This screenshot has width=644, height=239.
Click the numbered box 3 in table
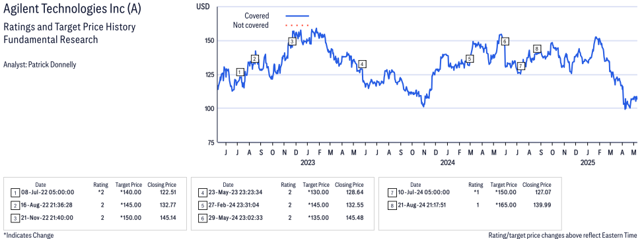point(15,218)
